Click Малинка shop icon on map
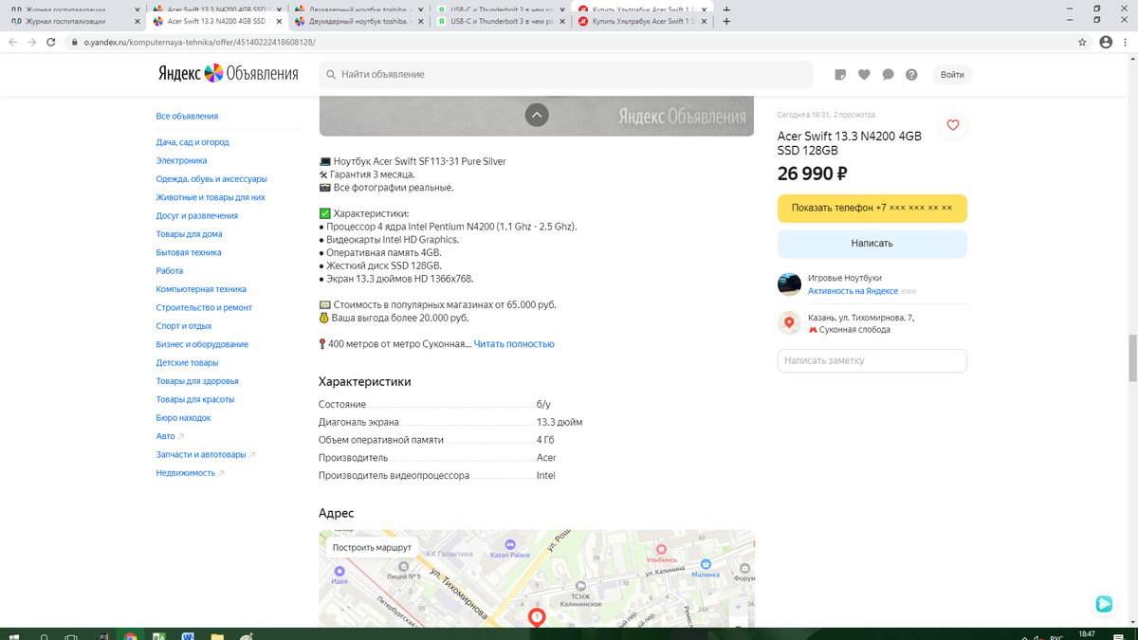 click(706, 563)
